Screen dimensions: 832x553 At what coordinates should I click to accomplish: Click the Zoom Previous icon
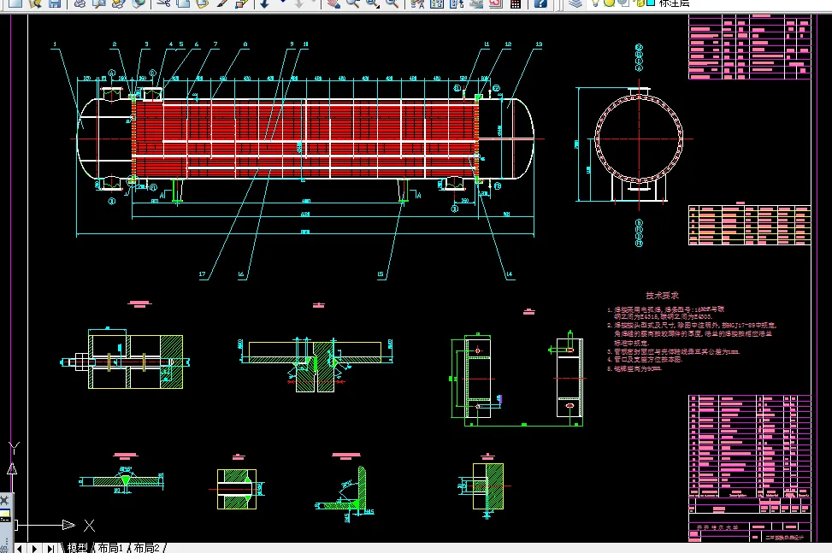(392, 3)
